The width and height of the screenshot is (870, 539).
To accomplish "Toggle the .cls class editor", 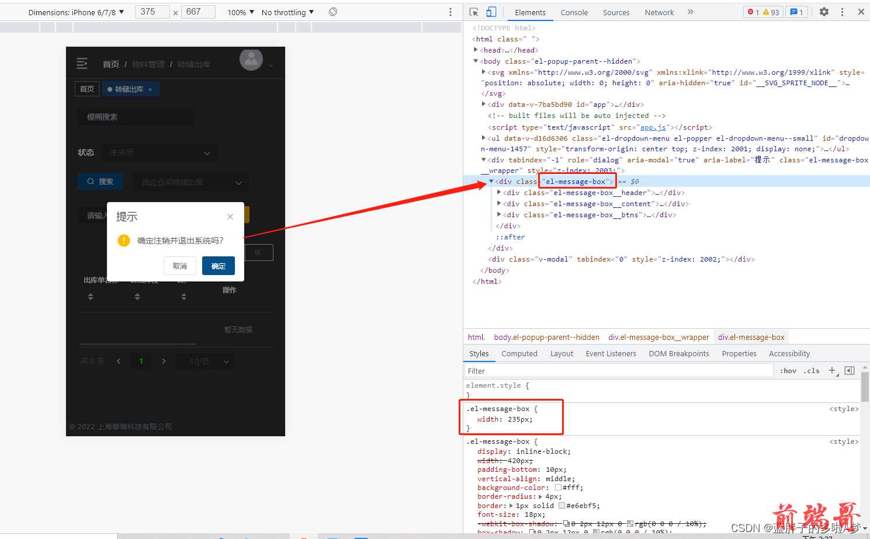I will [812, 371].
